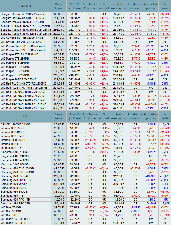Select the Kingston A400 960GB row label

(14, 164)
